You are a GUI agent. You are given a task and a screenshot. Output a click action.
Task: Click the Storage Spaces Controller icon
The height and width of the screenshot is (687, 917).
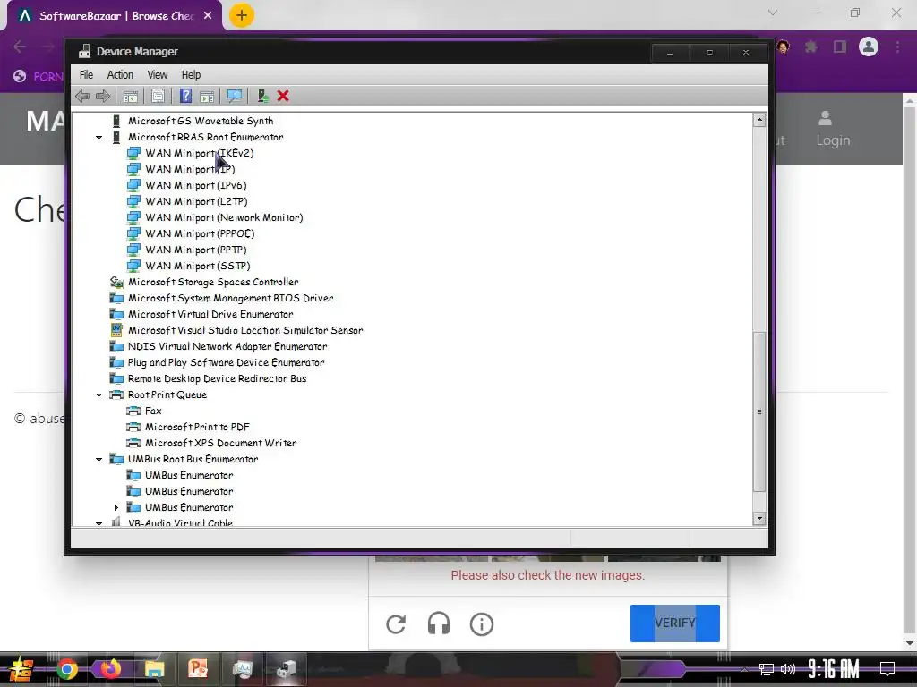(116, 282)
